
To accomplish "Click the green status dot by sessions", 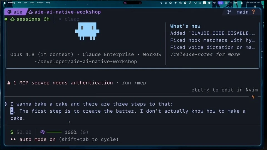I will [x=6, y=19].
